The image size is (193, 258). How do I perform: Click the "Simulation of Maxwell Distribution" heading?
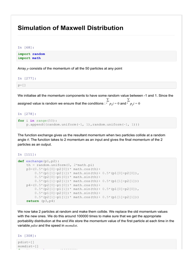click(x=70, y=28)
